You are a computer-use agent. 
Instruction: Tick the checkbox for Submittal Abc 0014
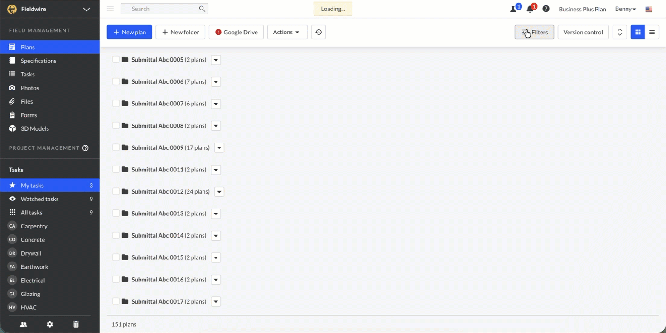click(116, 235)
